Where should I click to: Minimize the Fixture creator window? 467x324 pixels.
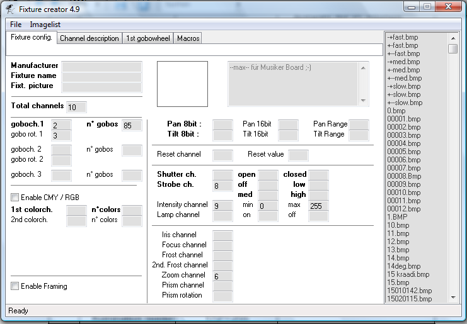pyautogui.click(x=412, y=6)
